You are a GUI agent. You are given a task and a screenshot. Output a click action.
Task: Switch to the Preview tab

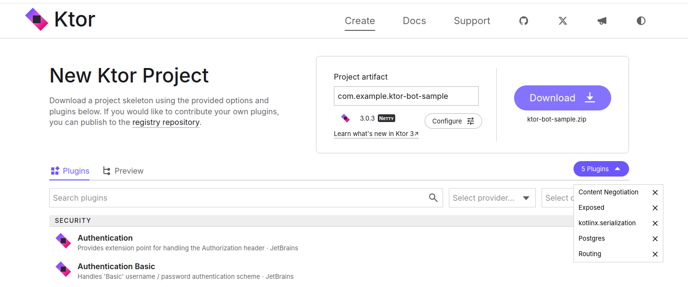(123, 171)
